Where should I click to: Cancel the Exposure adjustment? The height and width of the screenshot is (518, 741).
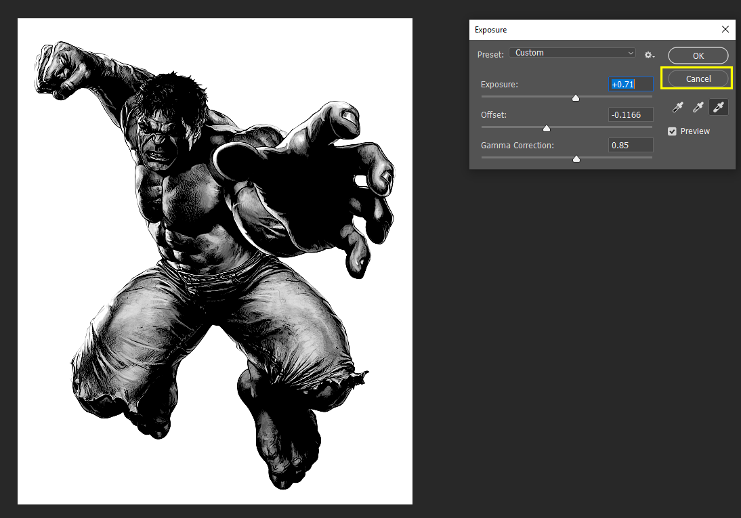point(698,79)
